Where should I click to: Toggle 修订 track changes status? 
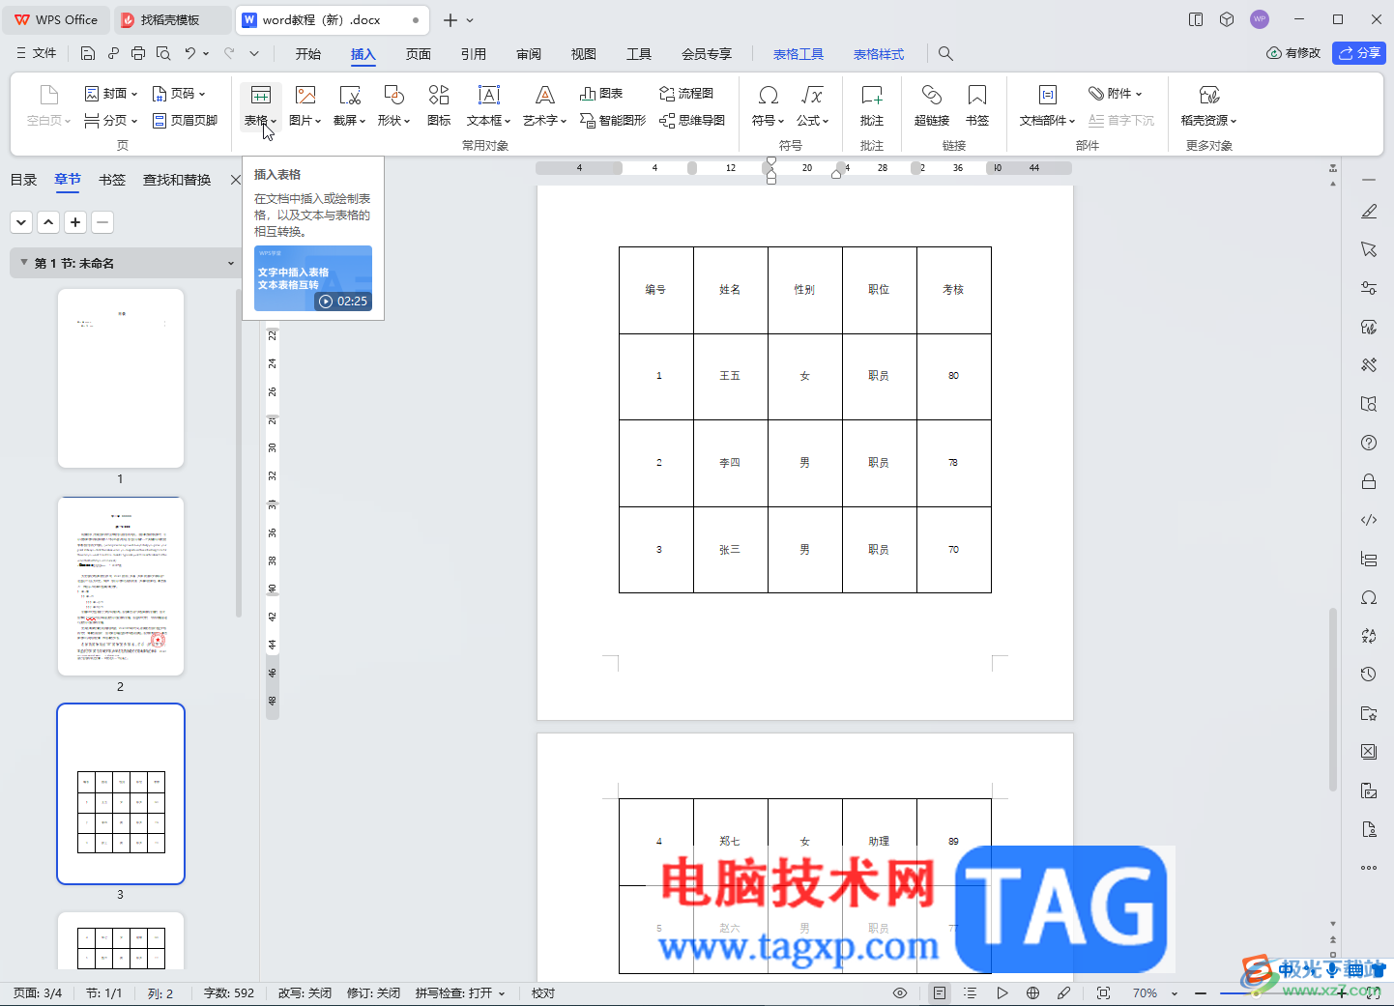point(373,993)
